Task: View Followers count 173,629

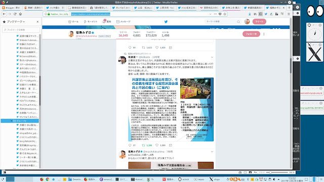Action: click(x=151, y=34)
